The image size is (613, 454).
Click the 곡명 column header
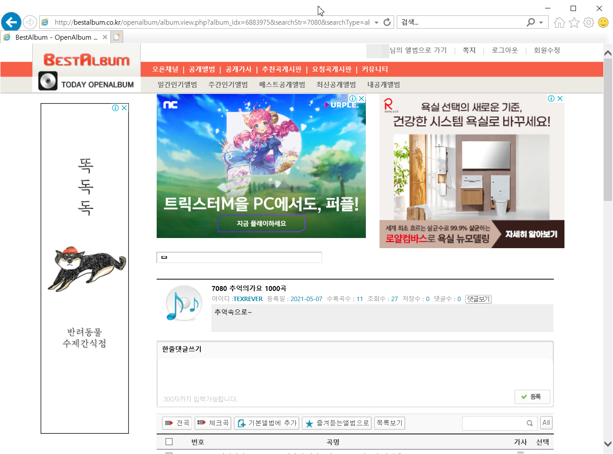[x=333, y=442]
